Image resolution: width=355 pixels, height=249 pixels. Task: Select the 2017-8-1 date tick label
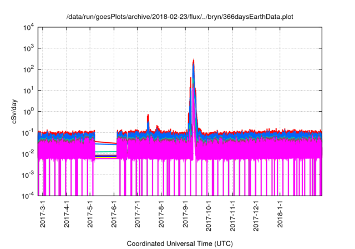point(161,214)
